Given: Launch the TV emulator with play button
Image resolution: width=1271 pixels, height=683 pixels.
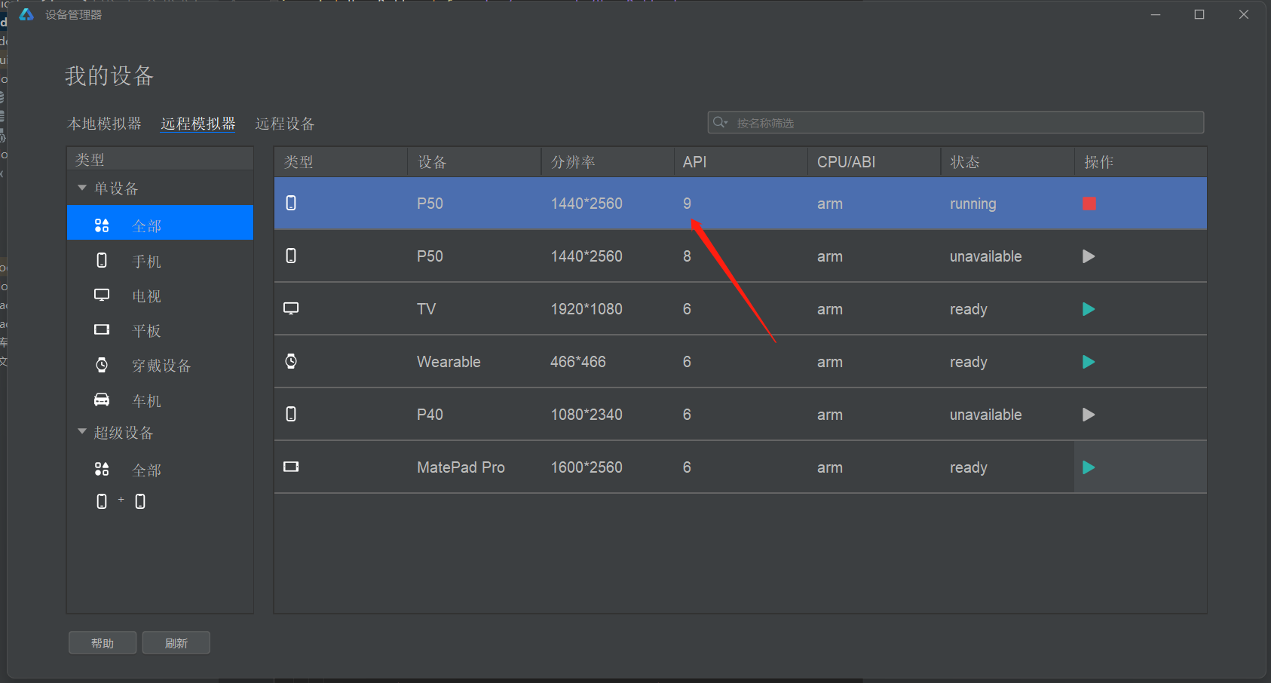Looking at the screenshot, I should pyautogui.click(x=1089, y=309).
